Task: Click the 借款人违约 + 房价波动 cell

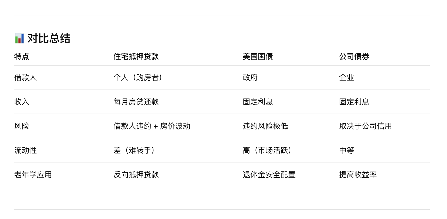Action: click(x=152, y=126)
